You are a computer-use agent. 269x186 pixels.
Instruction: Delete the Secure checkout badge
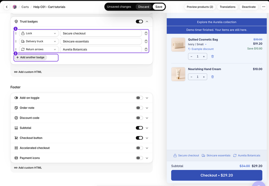146,33
